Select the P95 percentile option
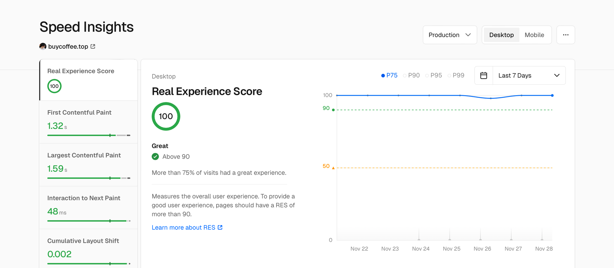Screen dimensions: 614x268 (434, 75)
